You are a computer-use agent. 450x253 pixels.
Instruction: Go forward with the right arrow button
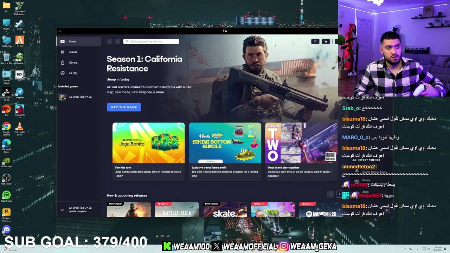pyautogui.click(x=117, y=41)
